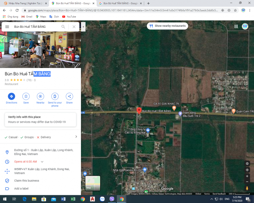
Task: Open the restaurant photo
Action: point(41,50)
